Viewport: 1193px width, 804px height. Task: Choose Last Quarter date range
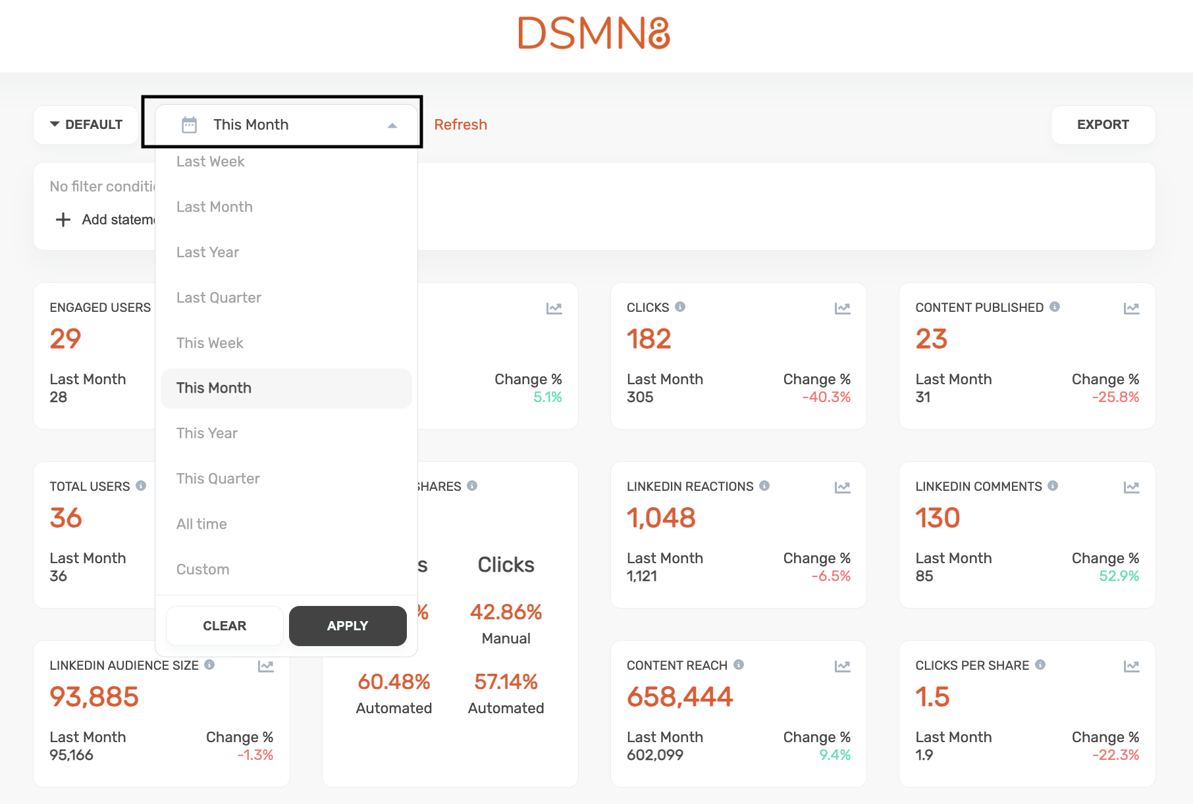click(286, 298)
